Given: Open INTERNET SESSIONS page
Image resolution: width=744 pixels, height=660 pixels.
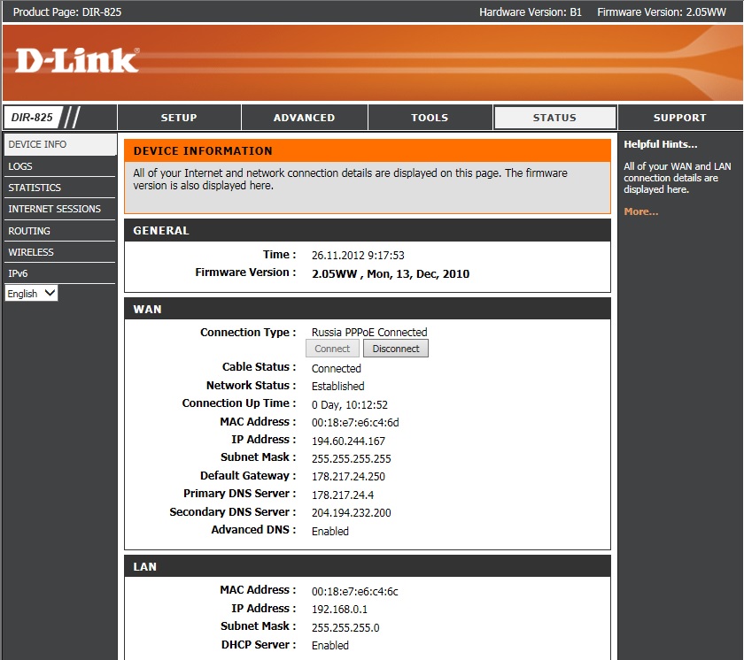Looking at the screenshot, I should (60, 209).
